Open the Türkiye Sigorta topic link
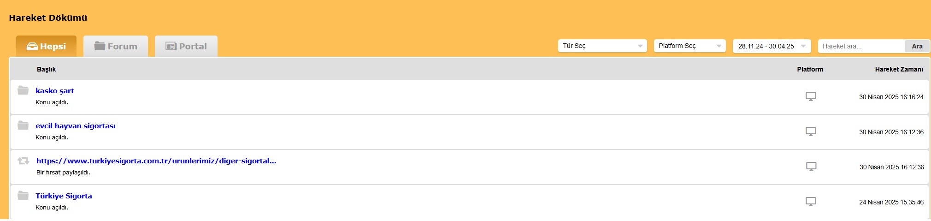The width and height of the screenshot is (931, 221). click(x=64, y=196)
